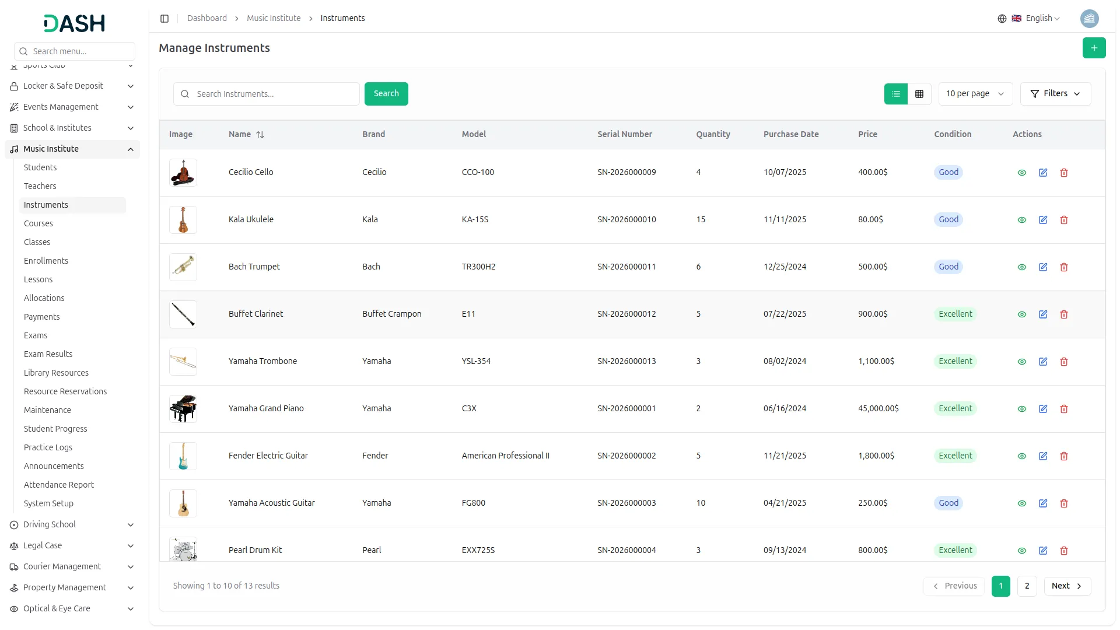Delete the Kala Ukulele instrument

click(x=1064, y=220)
